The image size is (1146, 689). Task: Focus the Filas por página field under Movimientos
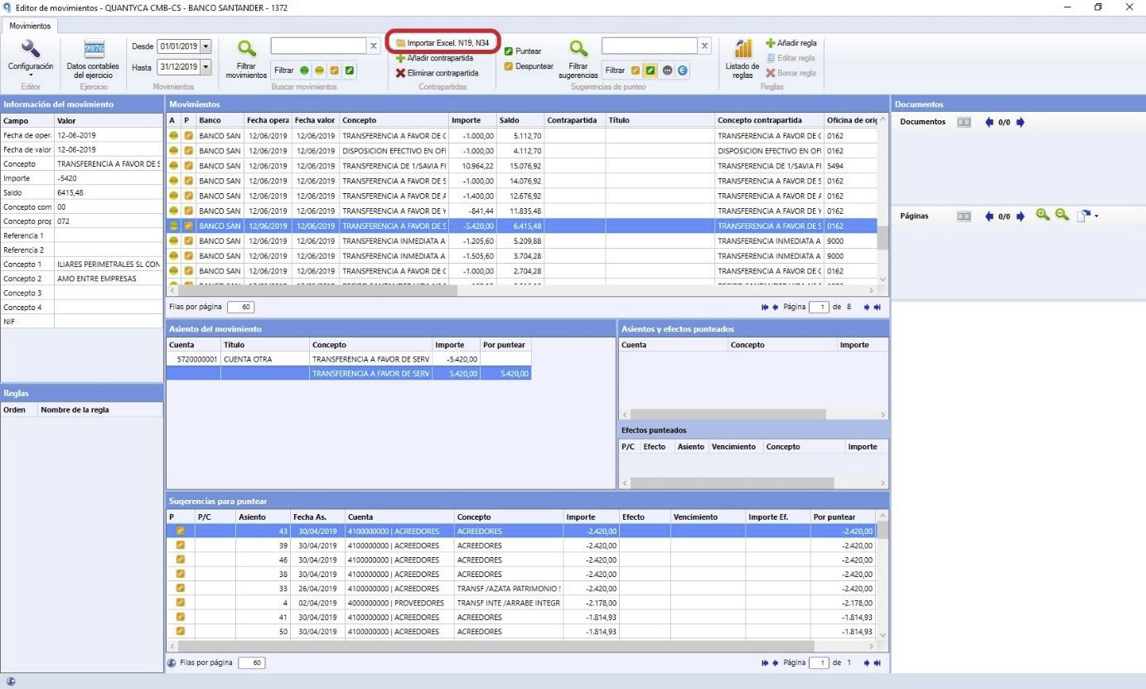pyautogui.click(x=240, y=307)
